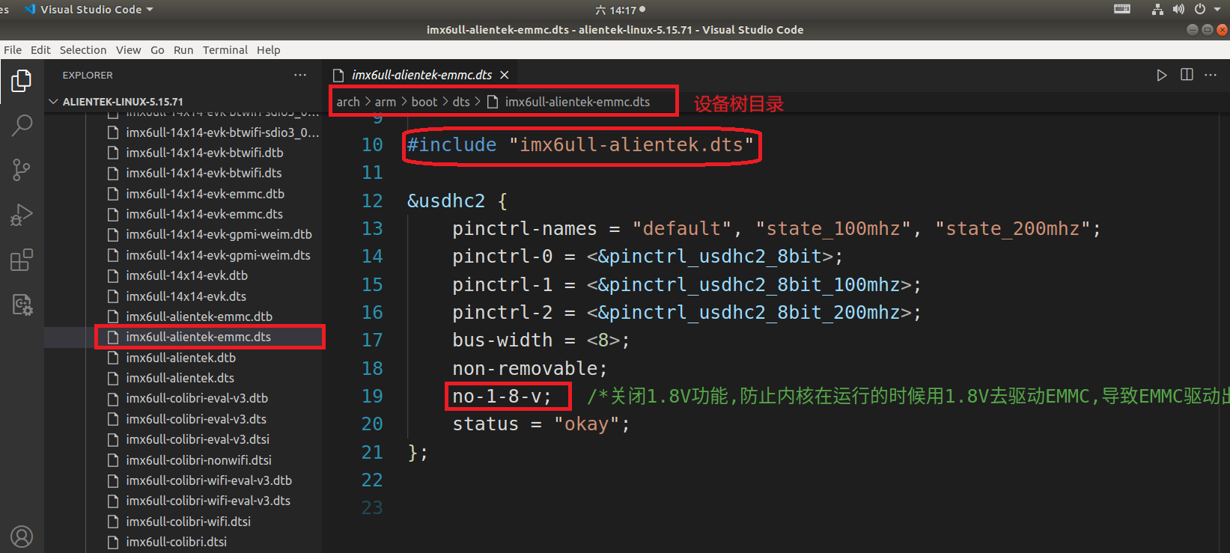Open the Go menu

coord(157,50)
